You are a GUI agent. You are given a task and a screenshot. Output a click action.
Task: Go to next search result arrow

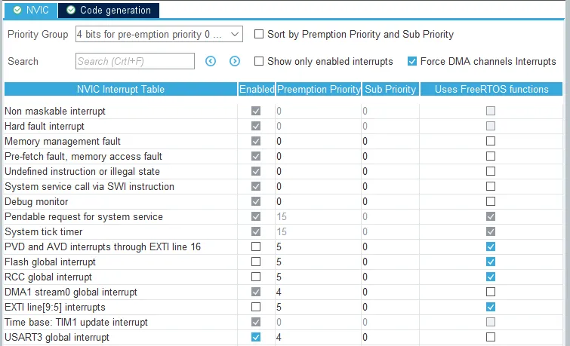click(x=235, y=61)
